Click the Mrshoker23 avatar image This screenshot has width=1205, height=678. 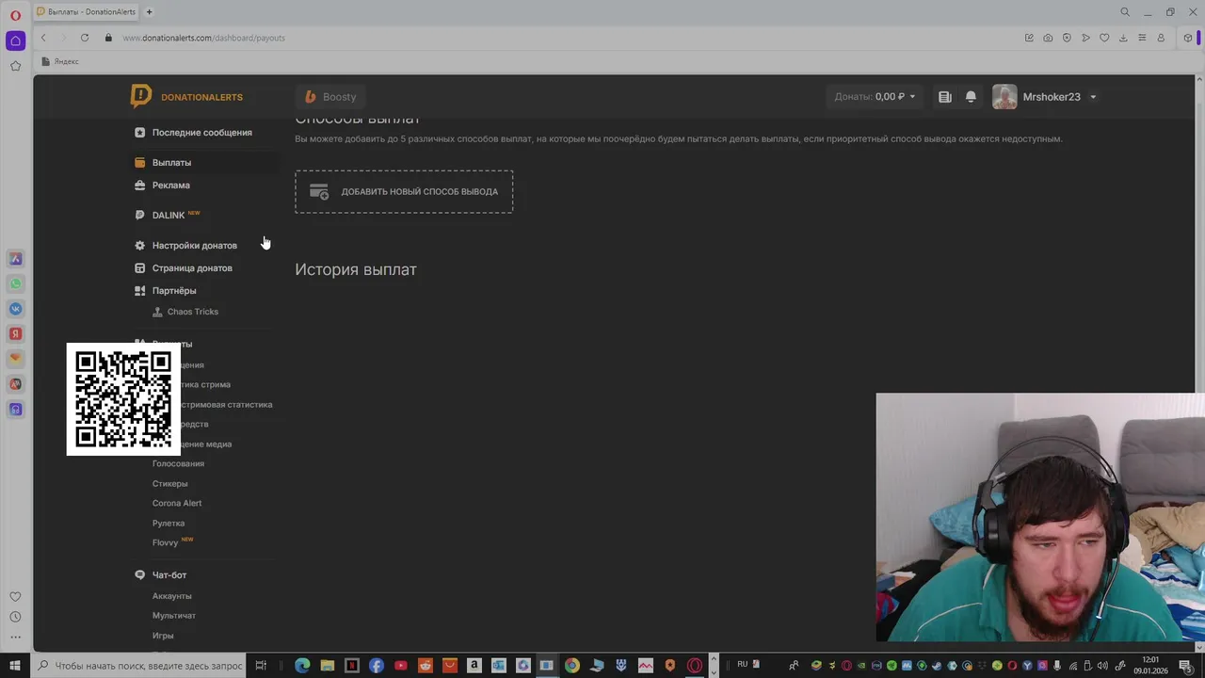coord(1004,97)
